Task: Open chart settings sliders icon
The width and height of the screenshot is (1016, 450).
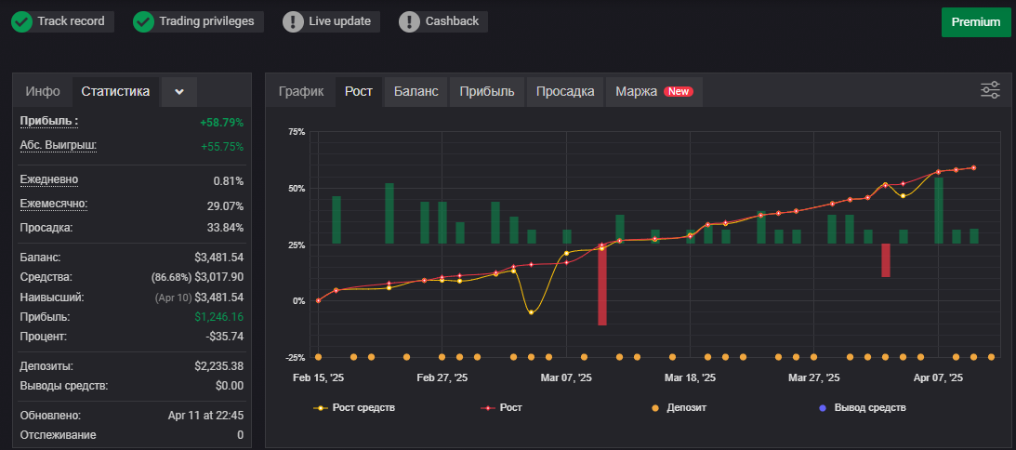Action: (x=990, y=90)
